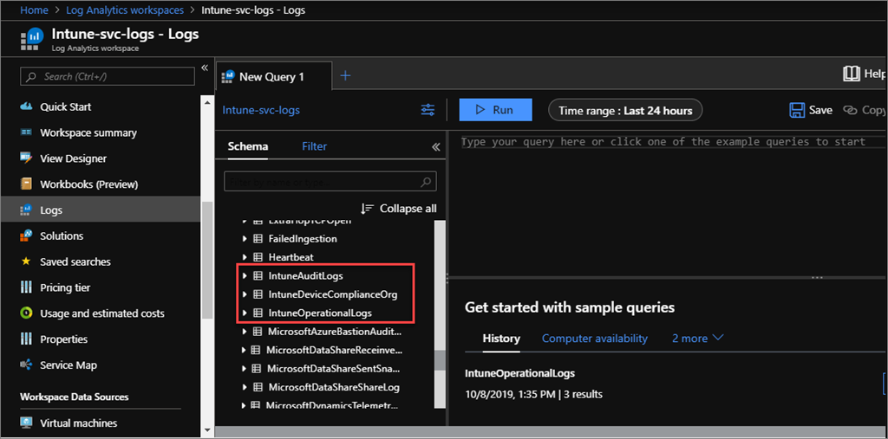Screen dimensions: 888x439
Task: Open the Properties icon in sidebar
Action: pos(26,339)
